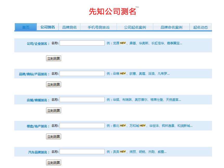Open example link 奥莎蓓尔
The image size is (224, 168).
click(141, 100)
